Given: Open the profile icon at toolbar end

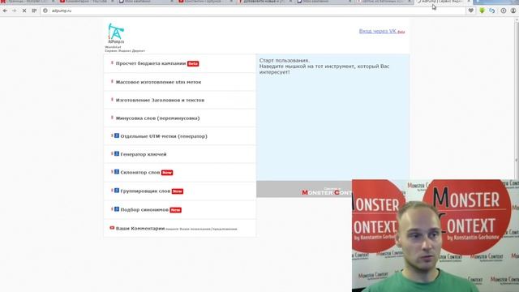Looking at the screenshot, I should 513,11.
